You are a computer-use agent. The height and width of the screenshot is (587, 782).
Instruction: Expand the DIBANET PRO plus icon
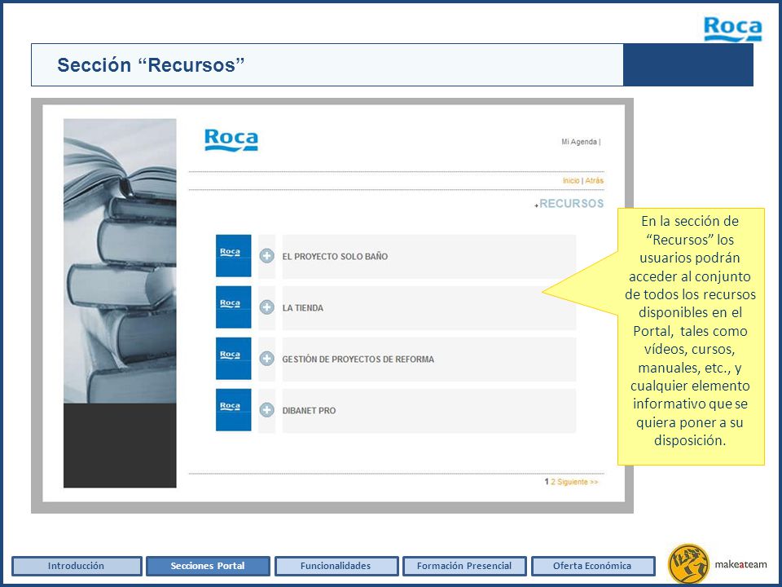coord(267,410)
